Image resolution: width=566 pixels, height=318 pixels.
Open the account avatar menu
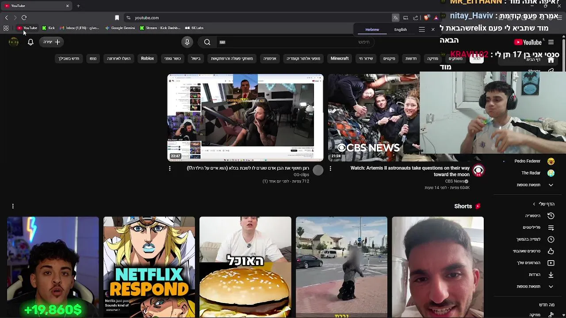point(14,42)
